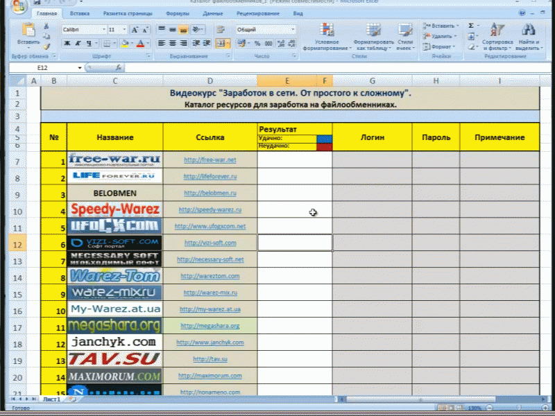Open link http://speedy-warez.ru
This screenshot has width=555, height=416.
pos(210,210)
